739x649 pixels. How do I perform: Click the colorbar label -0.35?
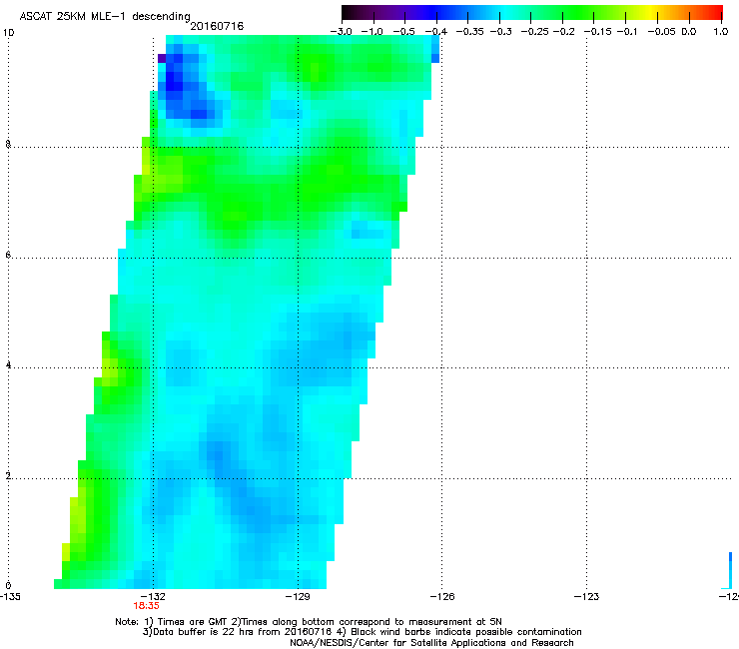tap(470, 32)
